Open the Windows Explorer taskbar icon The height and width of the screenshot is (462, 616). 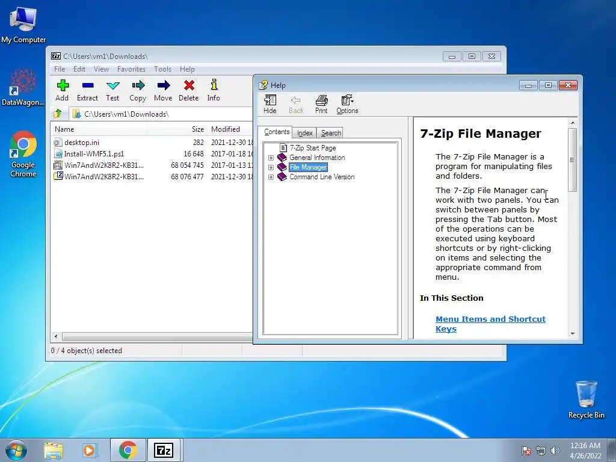click(x=54, y=450)
